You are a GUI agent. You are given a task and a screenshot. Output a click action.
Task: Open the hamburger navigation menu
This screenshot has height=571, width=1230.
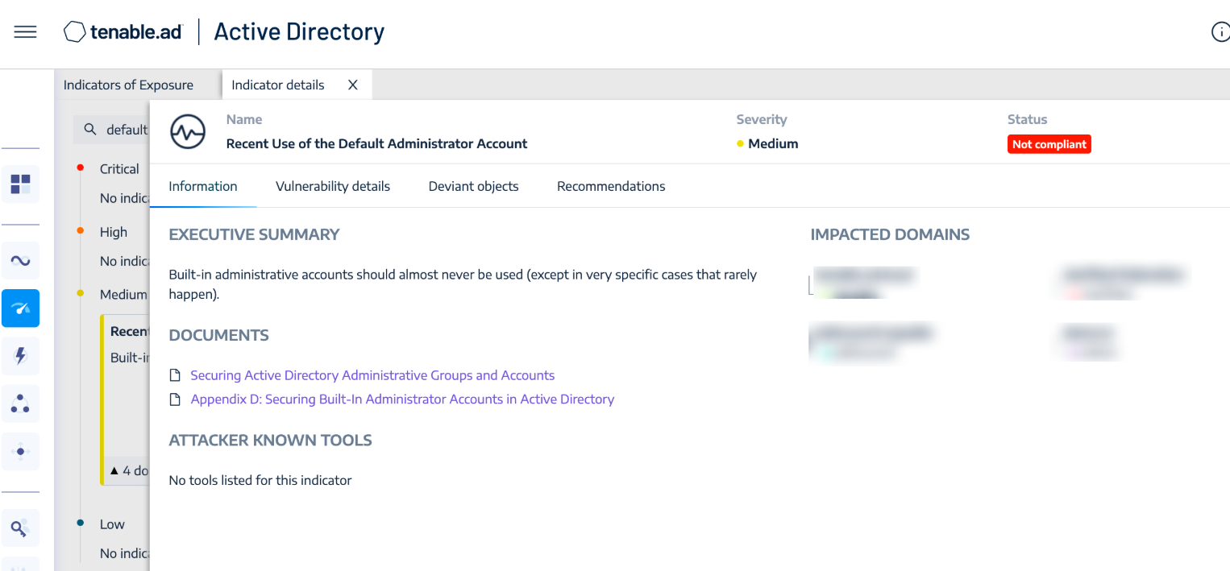click(x=25, y=32)
